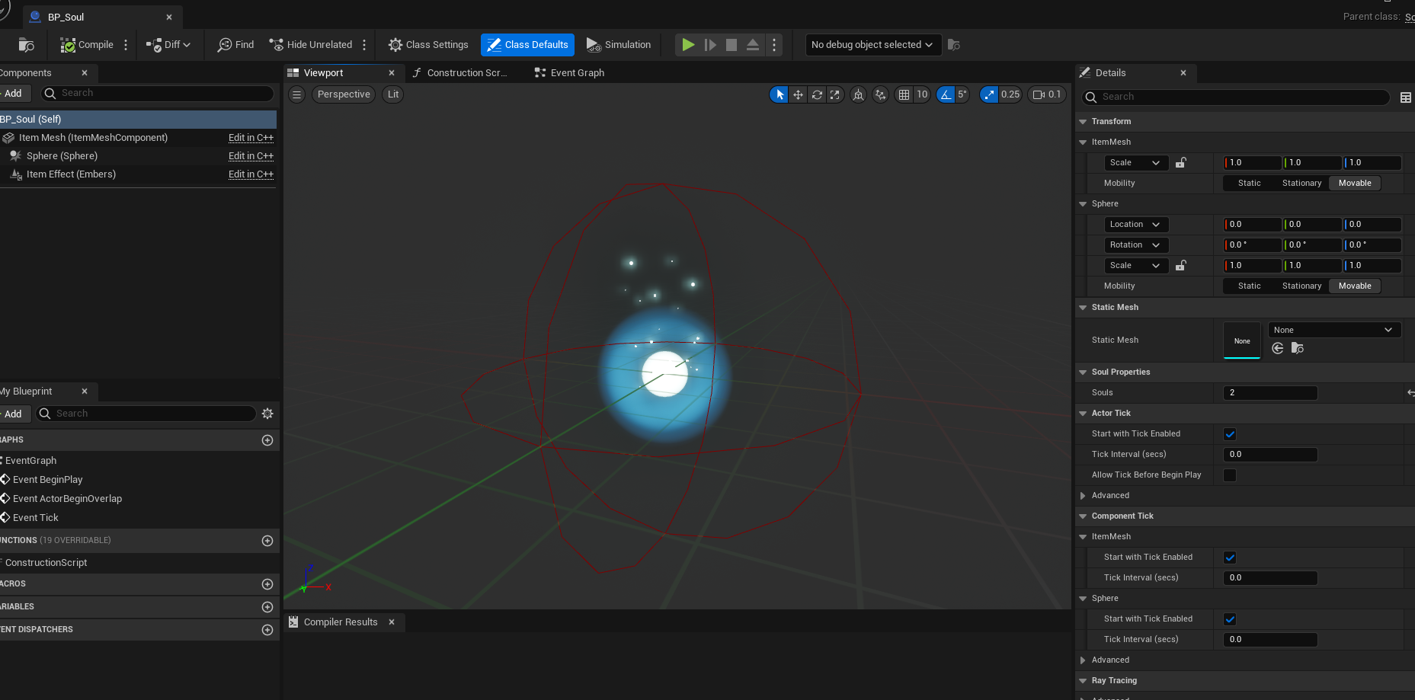The height and width of the screenshot is (700, 1415).
Task: Enable Allow Tick Before Begin Play
Action: (1230, 475)
